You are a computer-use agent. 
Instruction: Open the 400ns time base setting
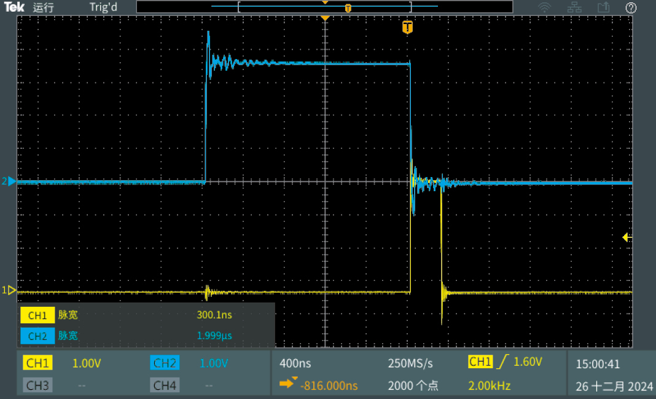(294, 363)
